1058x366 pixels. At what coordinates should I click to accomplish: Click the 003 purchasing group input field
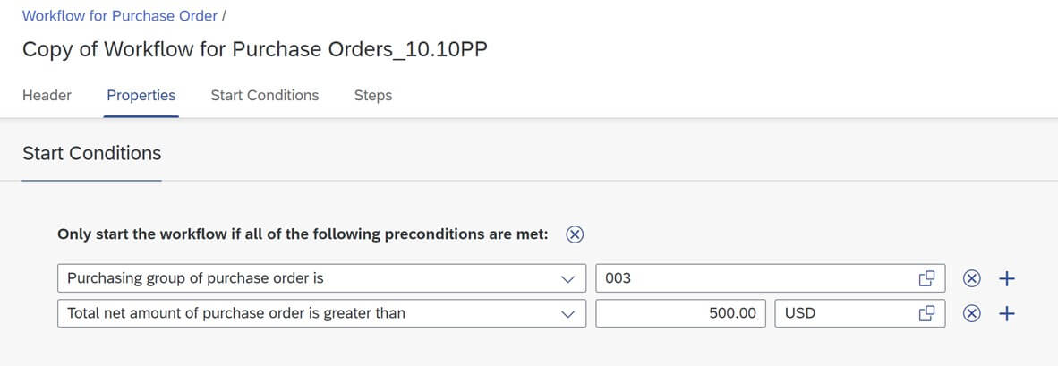click(770, 277)
